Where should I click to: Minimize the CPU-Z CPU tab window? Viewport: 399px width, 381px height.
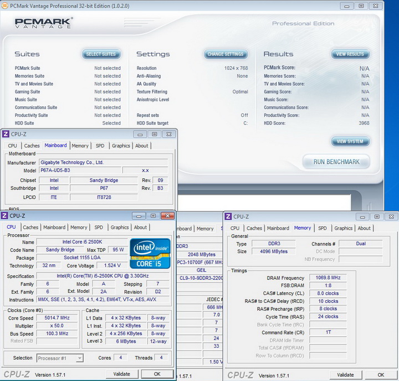(x=139, y=216)
